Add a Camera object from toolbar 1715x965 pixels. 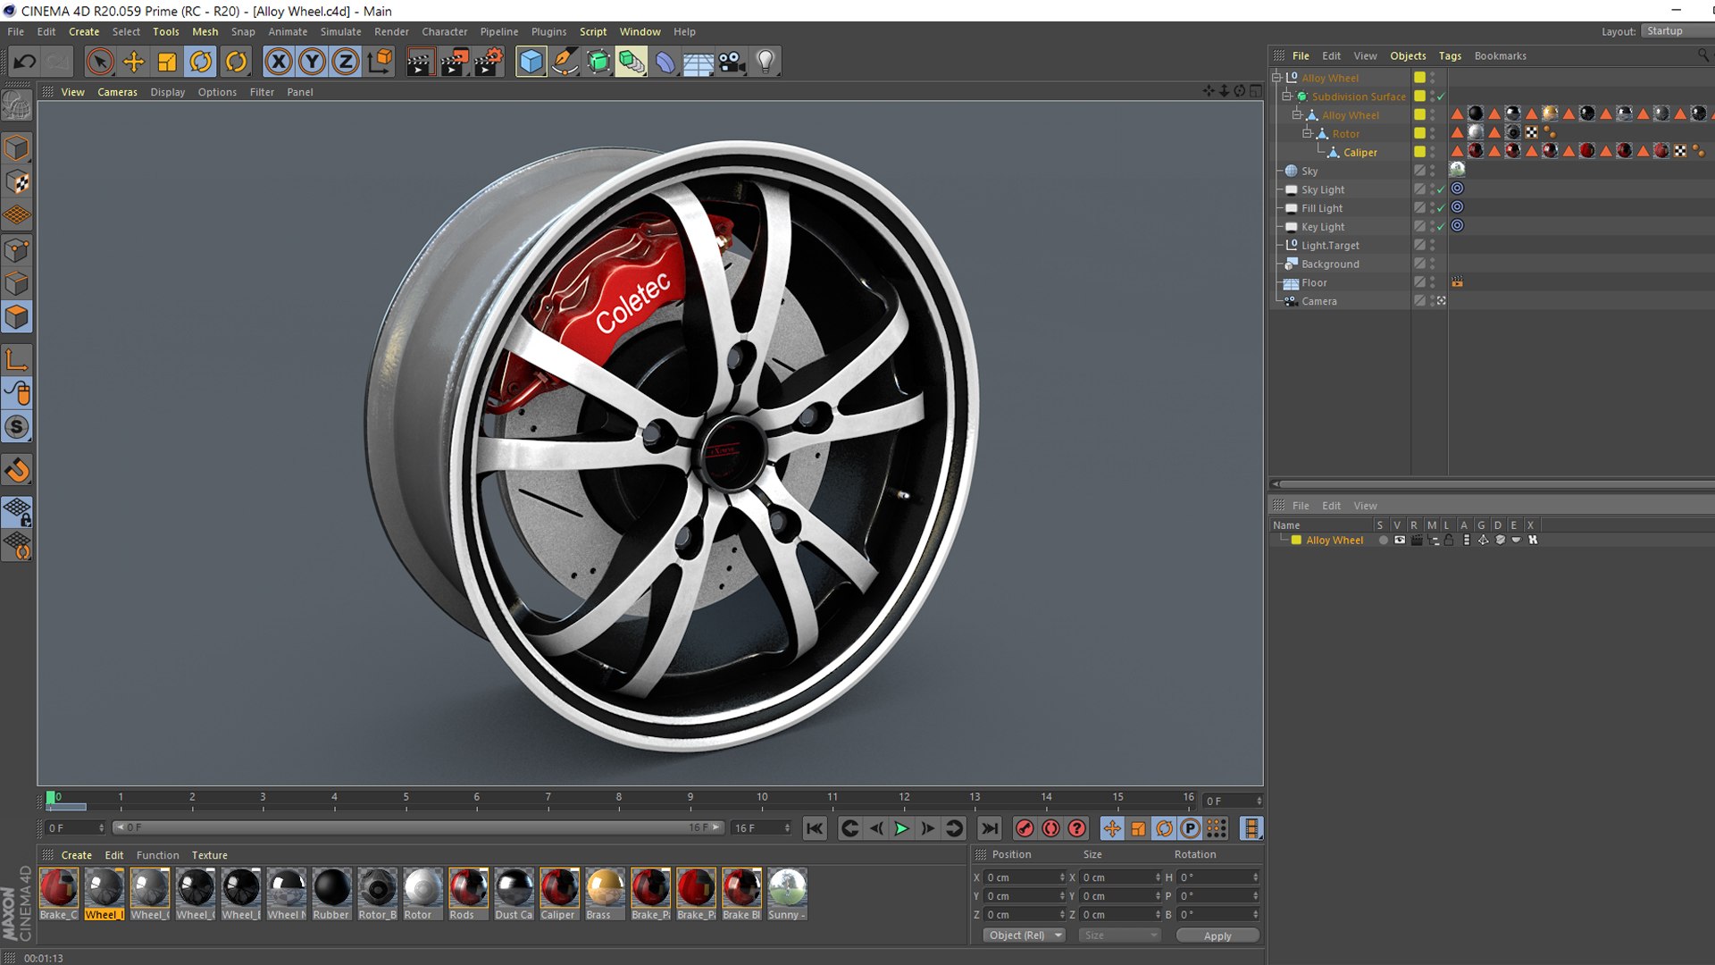pyautogui.click(x=732, y=62)
